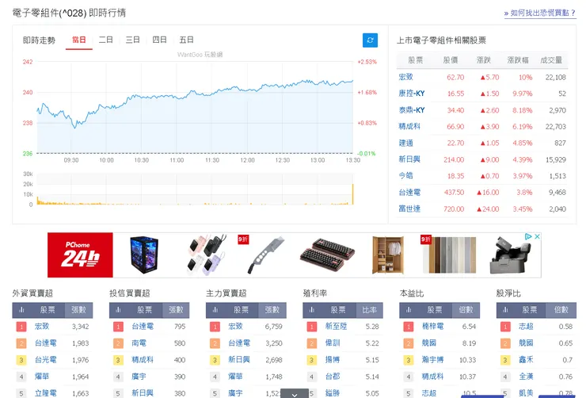
Task: Open 宏致 in related stocks list
Action: (x=406, y=77)
